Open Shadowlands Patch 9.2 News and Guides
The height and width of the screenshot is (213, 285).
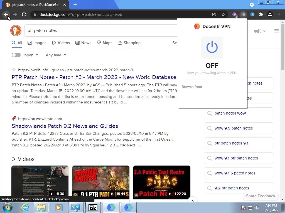point(65,126)
